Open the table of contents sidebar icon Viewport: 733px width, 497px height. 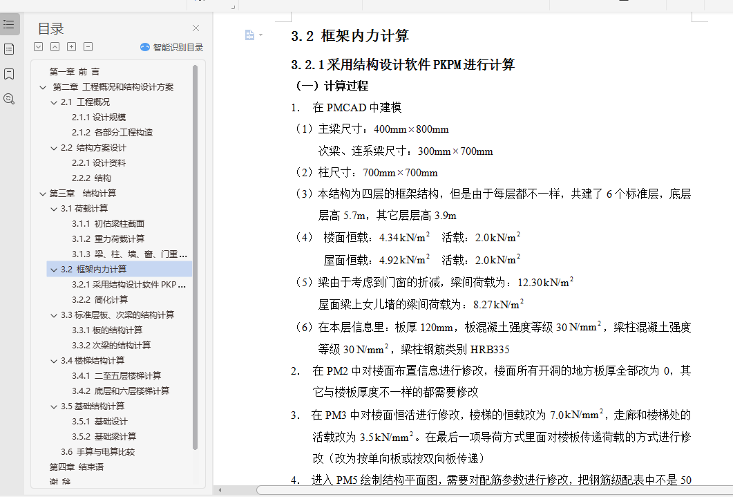point(9,24)
